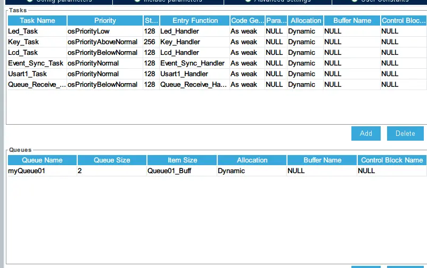
Task: Select the Event_Sync_Task entry
Action: pyautogui.click(x=36, y=63)
